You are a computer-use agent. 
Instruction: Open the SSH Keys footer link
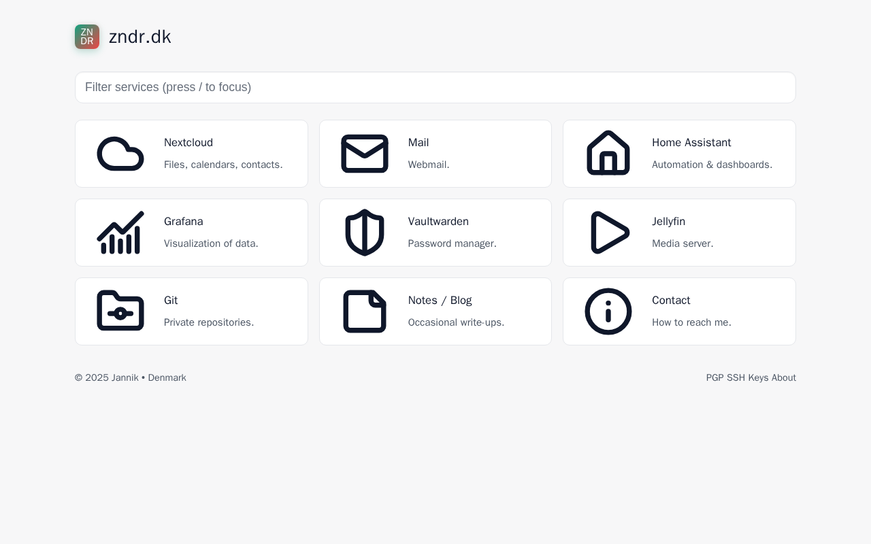point(748,378)
